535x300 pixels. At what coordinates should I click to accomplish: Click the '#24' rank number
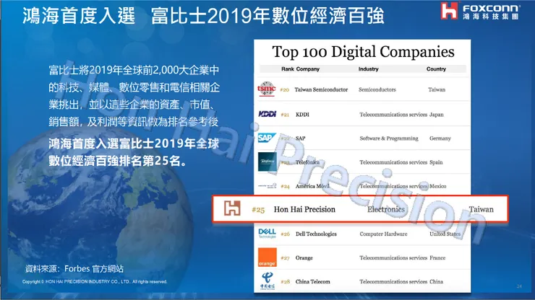click(x=286, y=186)
